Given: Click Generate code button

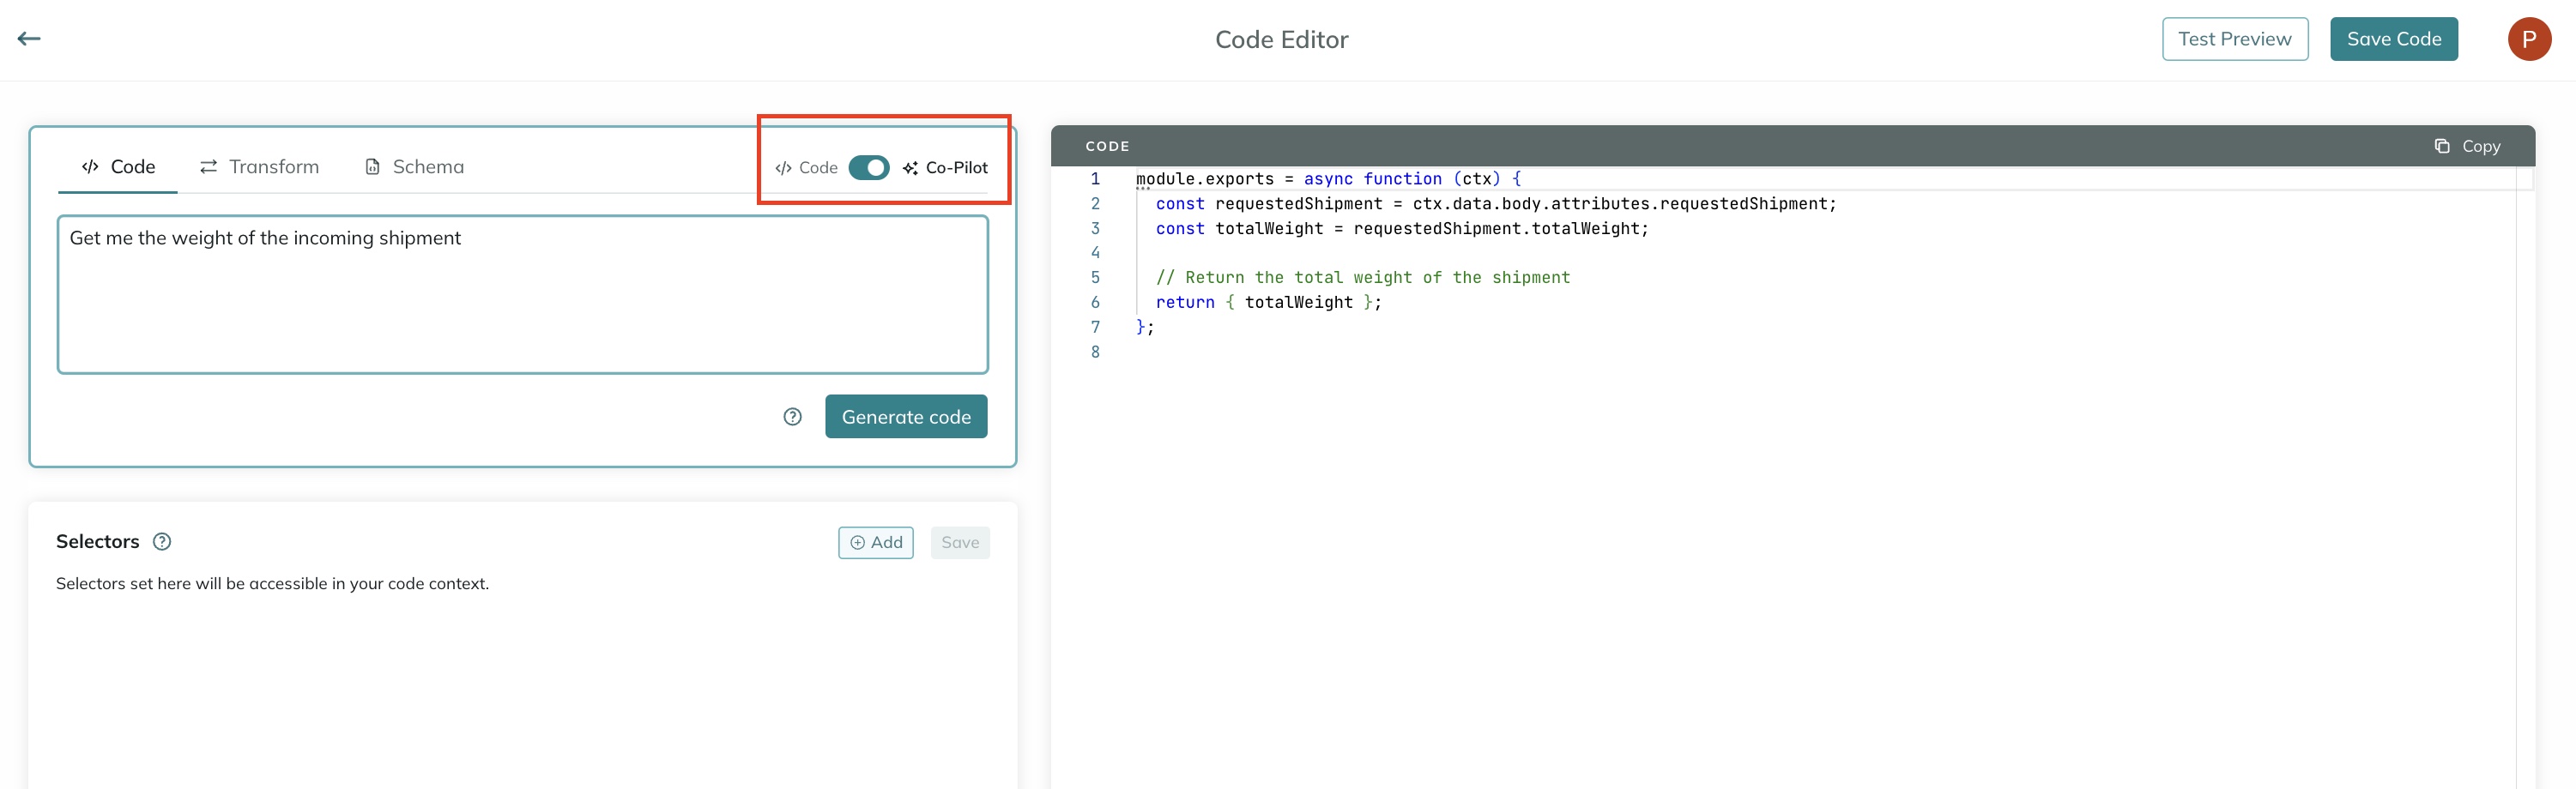Looking at the screenshot, I should [906, 417].
